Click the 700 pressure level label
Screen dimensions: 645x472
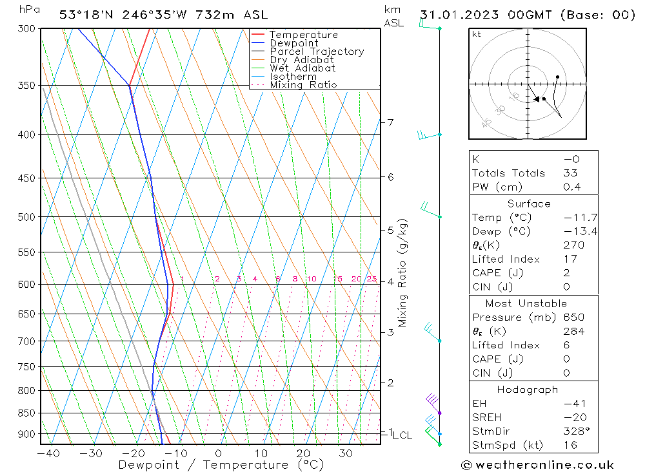coord(26,341)
